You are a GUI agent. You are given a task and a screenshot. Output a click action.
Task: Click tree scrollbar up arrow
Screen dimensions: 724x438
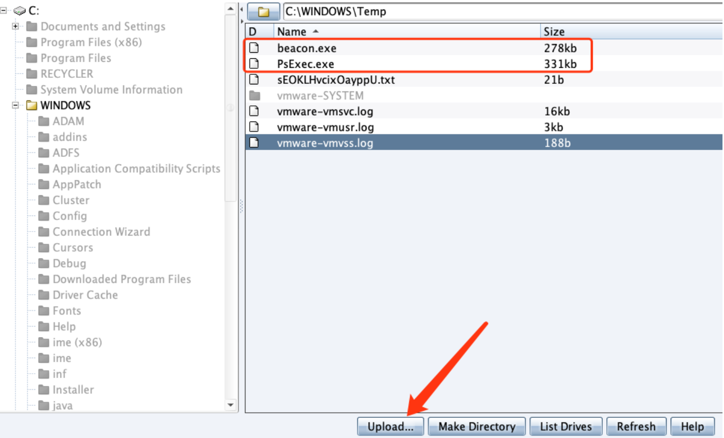[231, 9]
